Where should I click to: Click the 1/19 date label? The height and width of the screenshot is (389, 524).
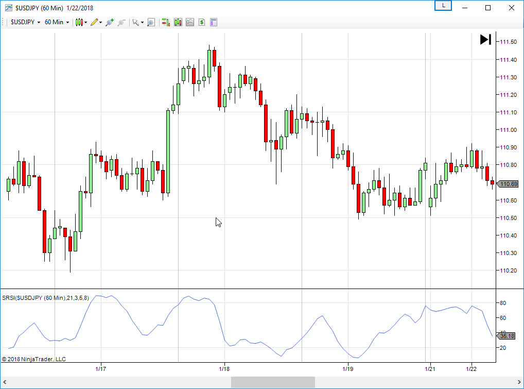348,369
